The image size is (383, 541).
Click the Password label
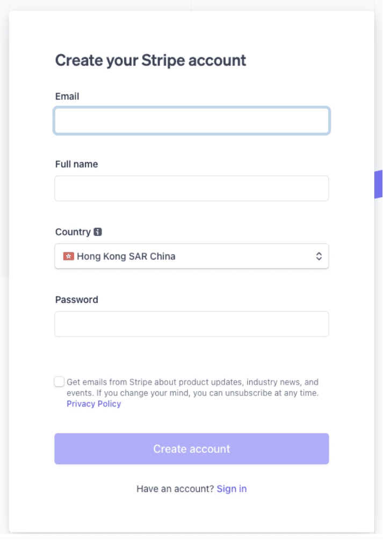[76, 300]
